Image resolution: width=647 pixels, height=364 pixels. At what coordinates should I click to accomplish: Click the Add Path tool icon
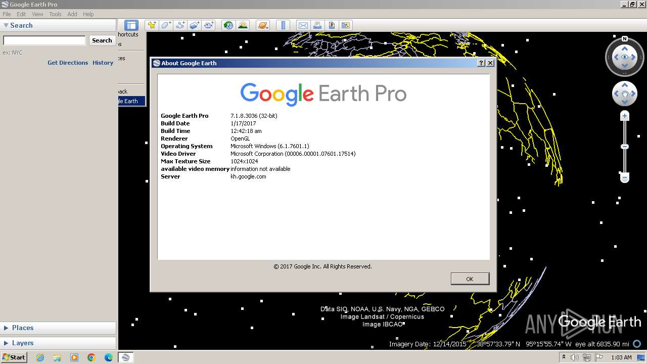coord(180,25)
